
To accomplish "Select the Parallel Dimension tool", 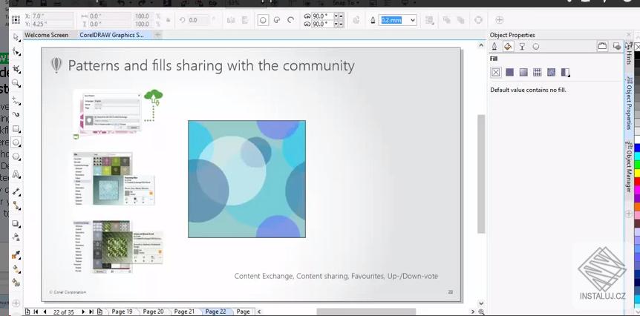I will 16,191.
